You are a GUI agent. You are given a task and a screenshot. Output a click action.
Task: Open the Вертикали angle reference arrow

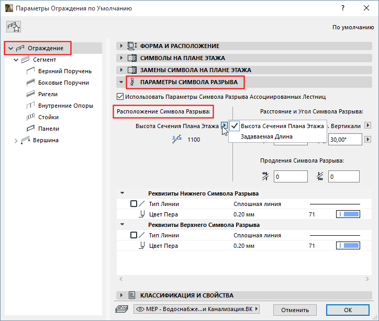click(x=367, y=125)
